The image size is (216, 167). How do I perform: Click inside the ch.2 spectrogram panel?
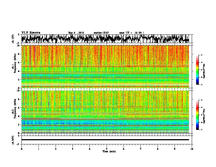click(x=105, y=112)
